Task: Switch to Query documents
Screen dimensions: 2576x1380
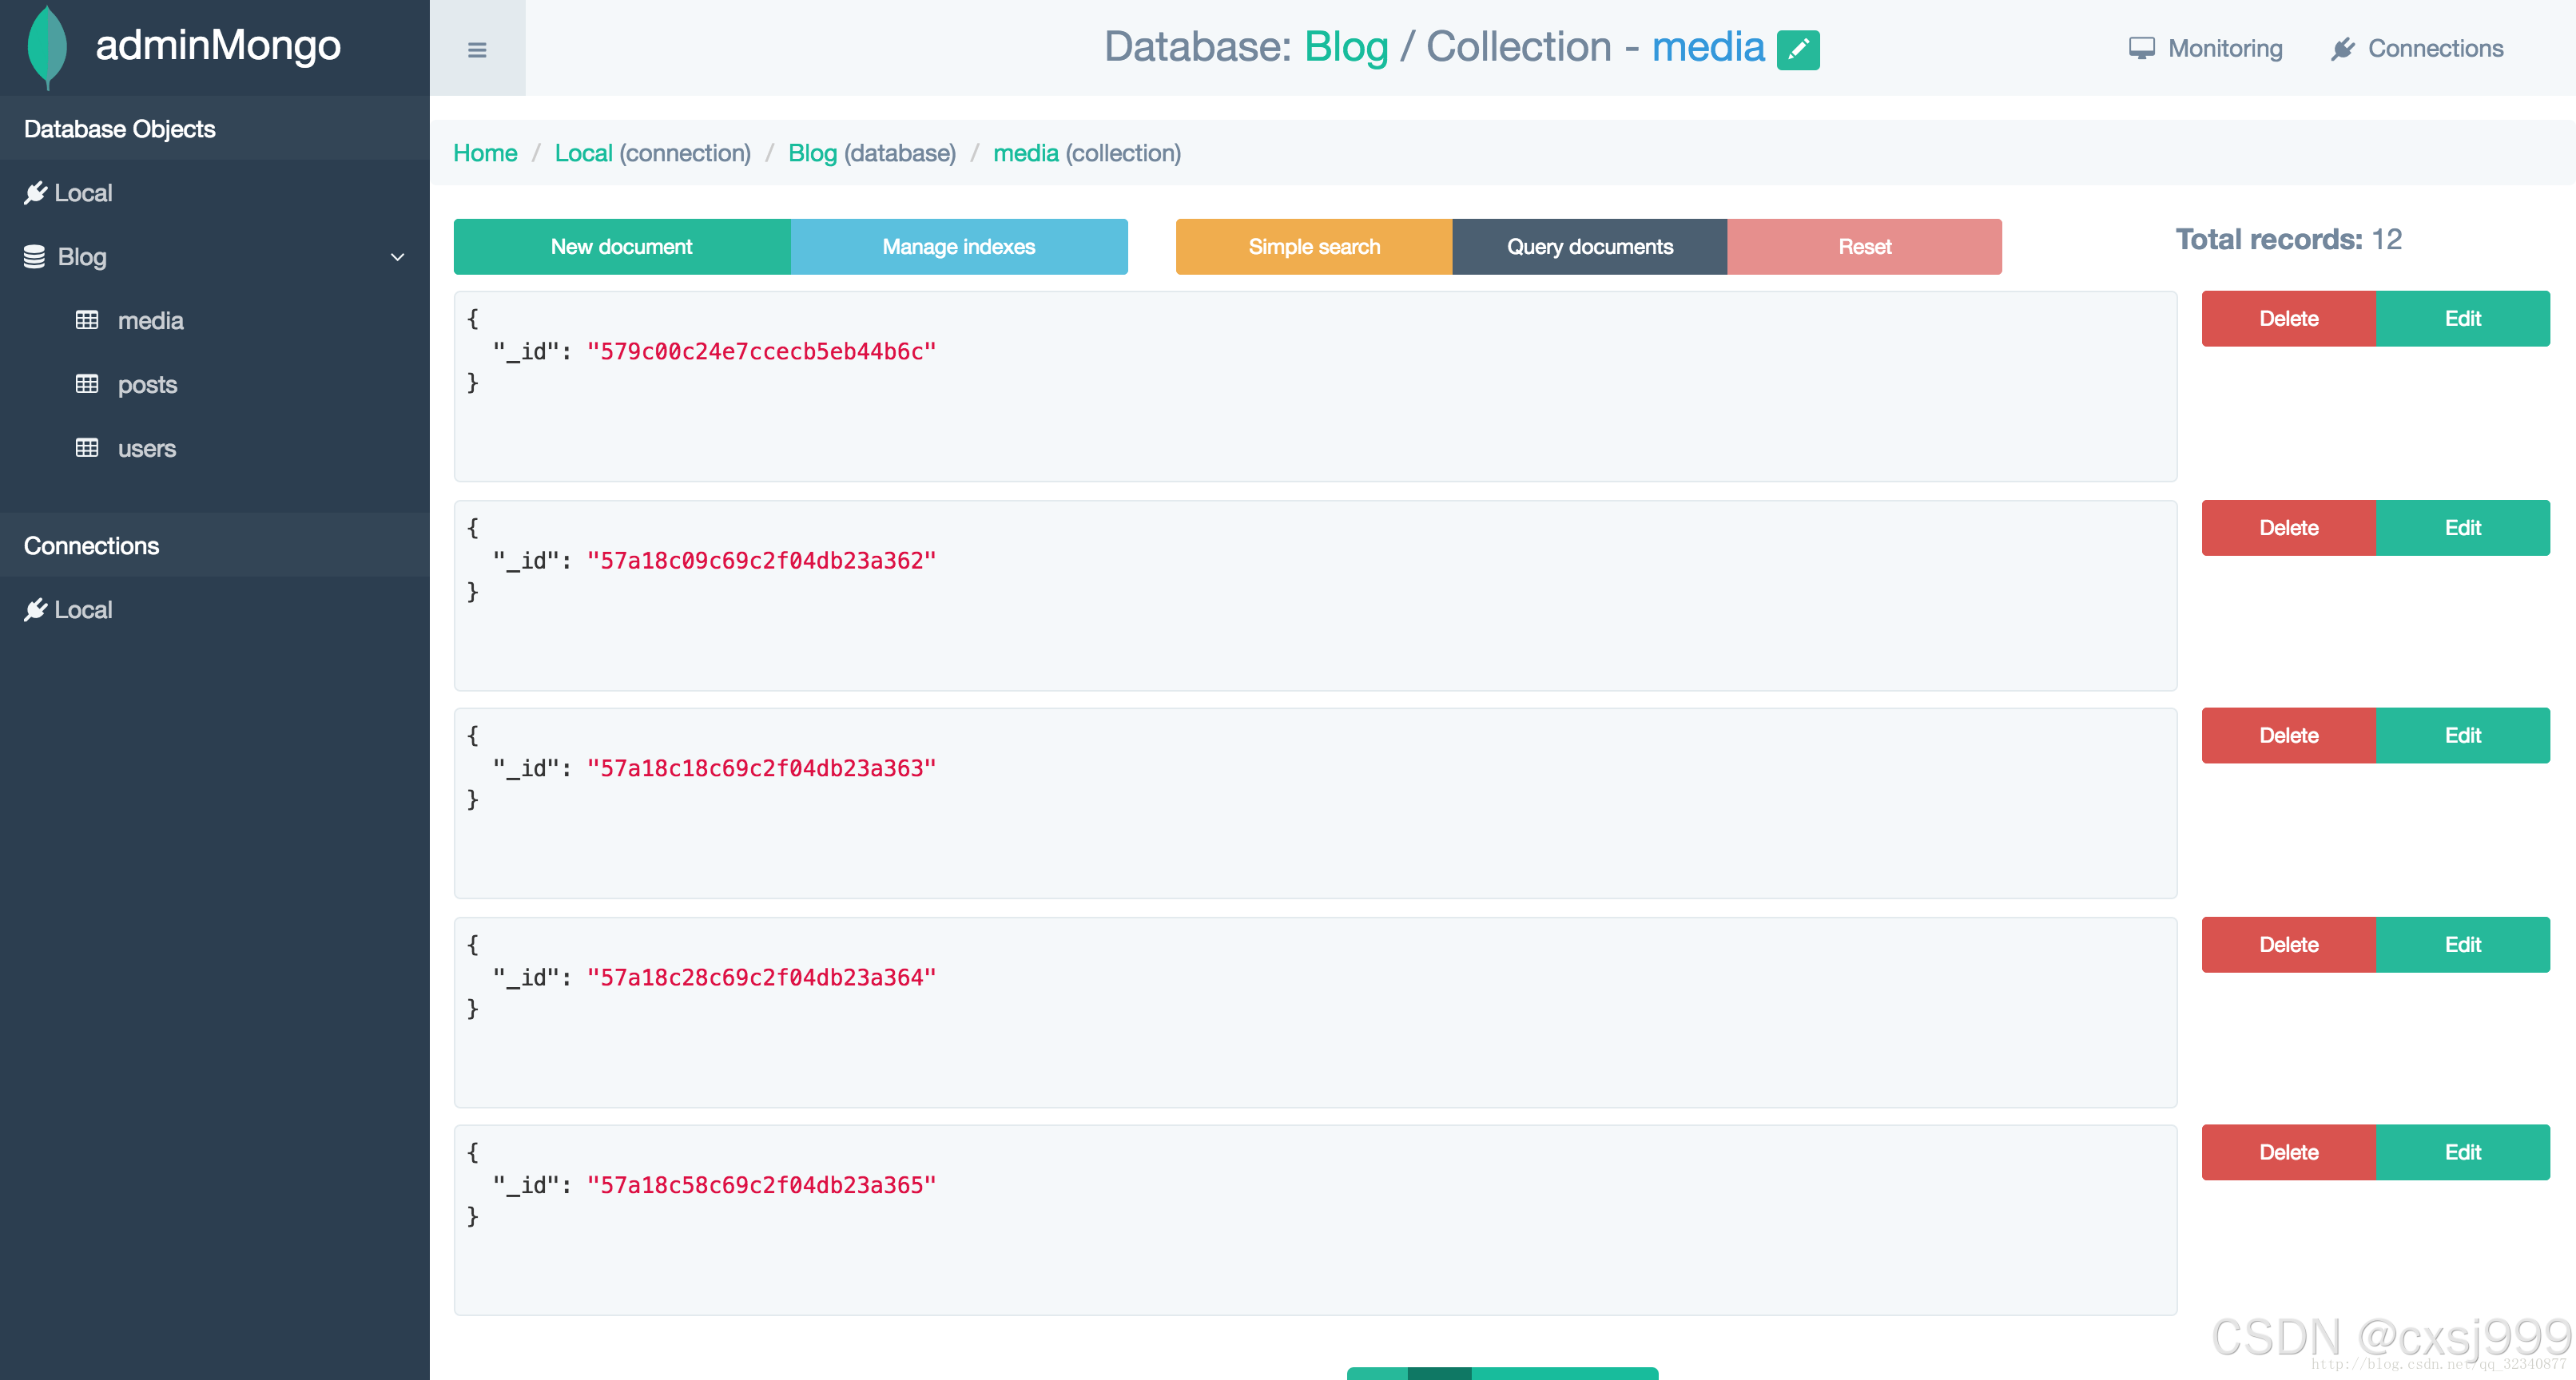Action: 1589,247
